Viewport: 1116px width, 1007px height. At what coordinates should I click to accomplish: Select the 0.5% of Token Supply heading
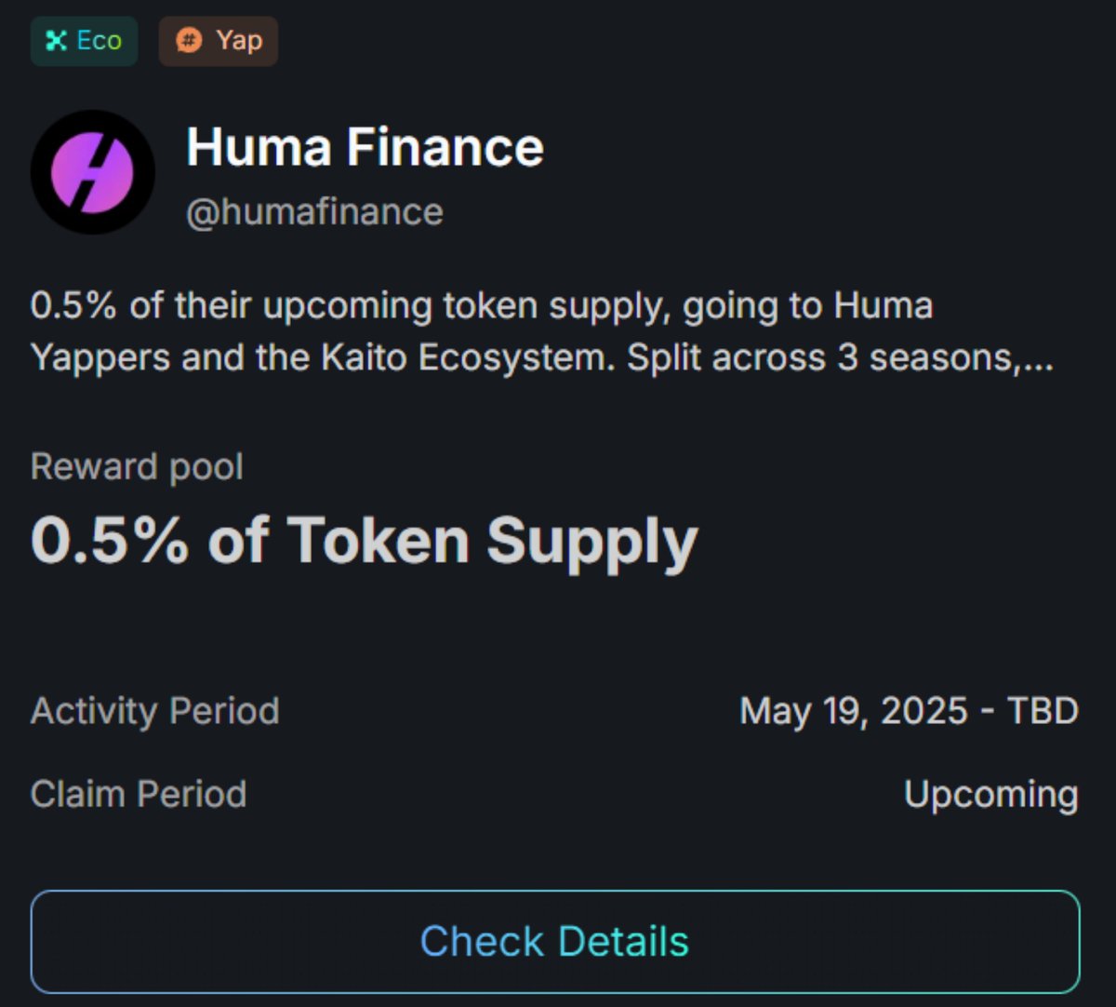364,542
